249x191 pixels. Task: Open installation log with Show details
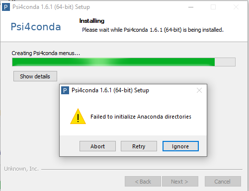click(x=35, y=76)
